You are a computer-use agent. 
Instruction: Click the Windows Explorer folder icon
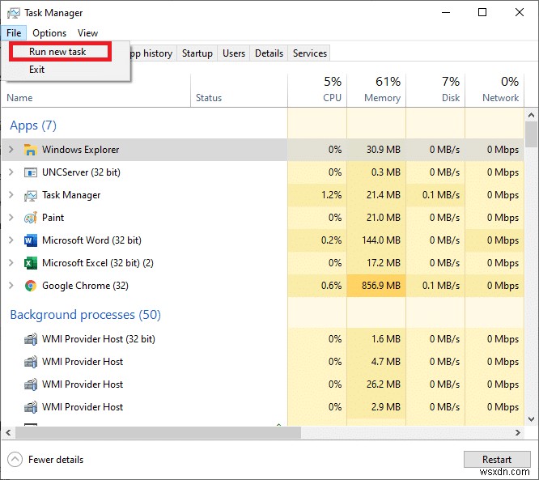tap(30, 150)
